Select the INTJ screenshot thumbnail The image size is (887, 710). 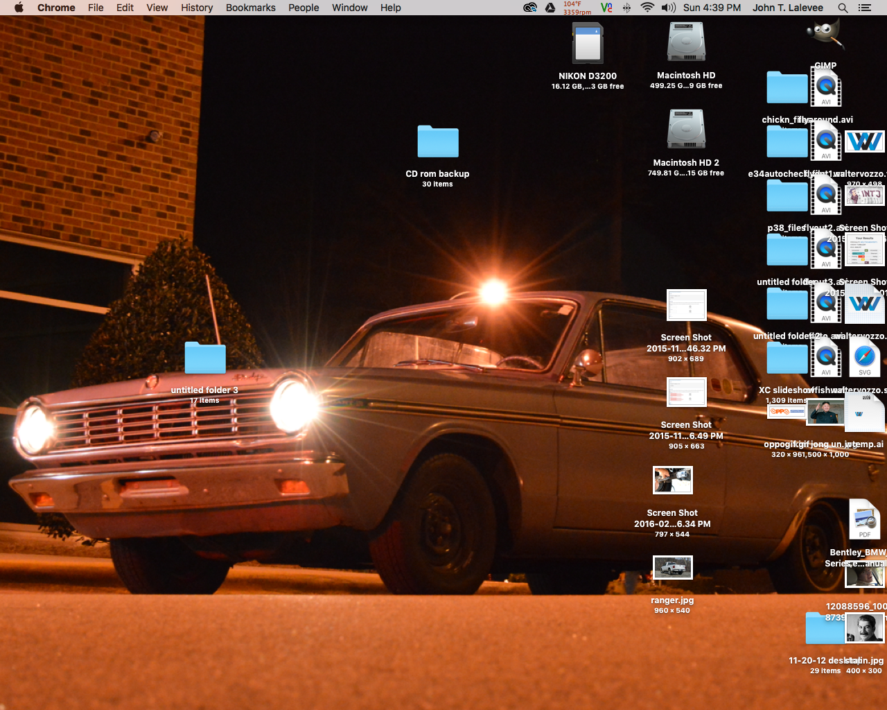865,196
